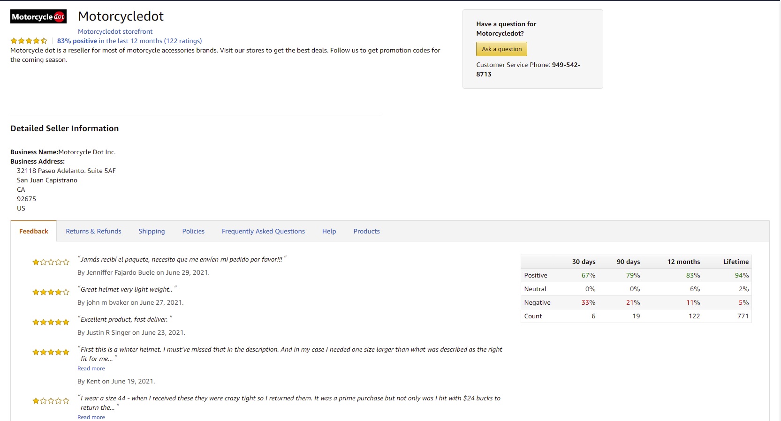Open the Motorcycledot storefront link

[115, 31]
